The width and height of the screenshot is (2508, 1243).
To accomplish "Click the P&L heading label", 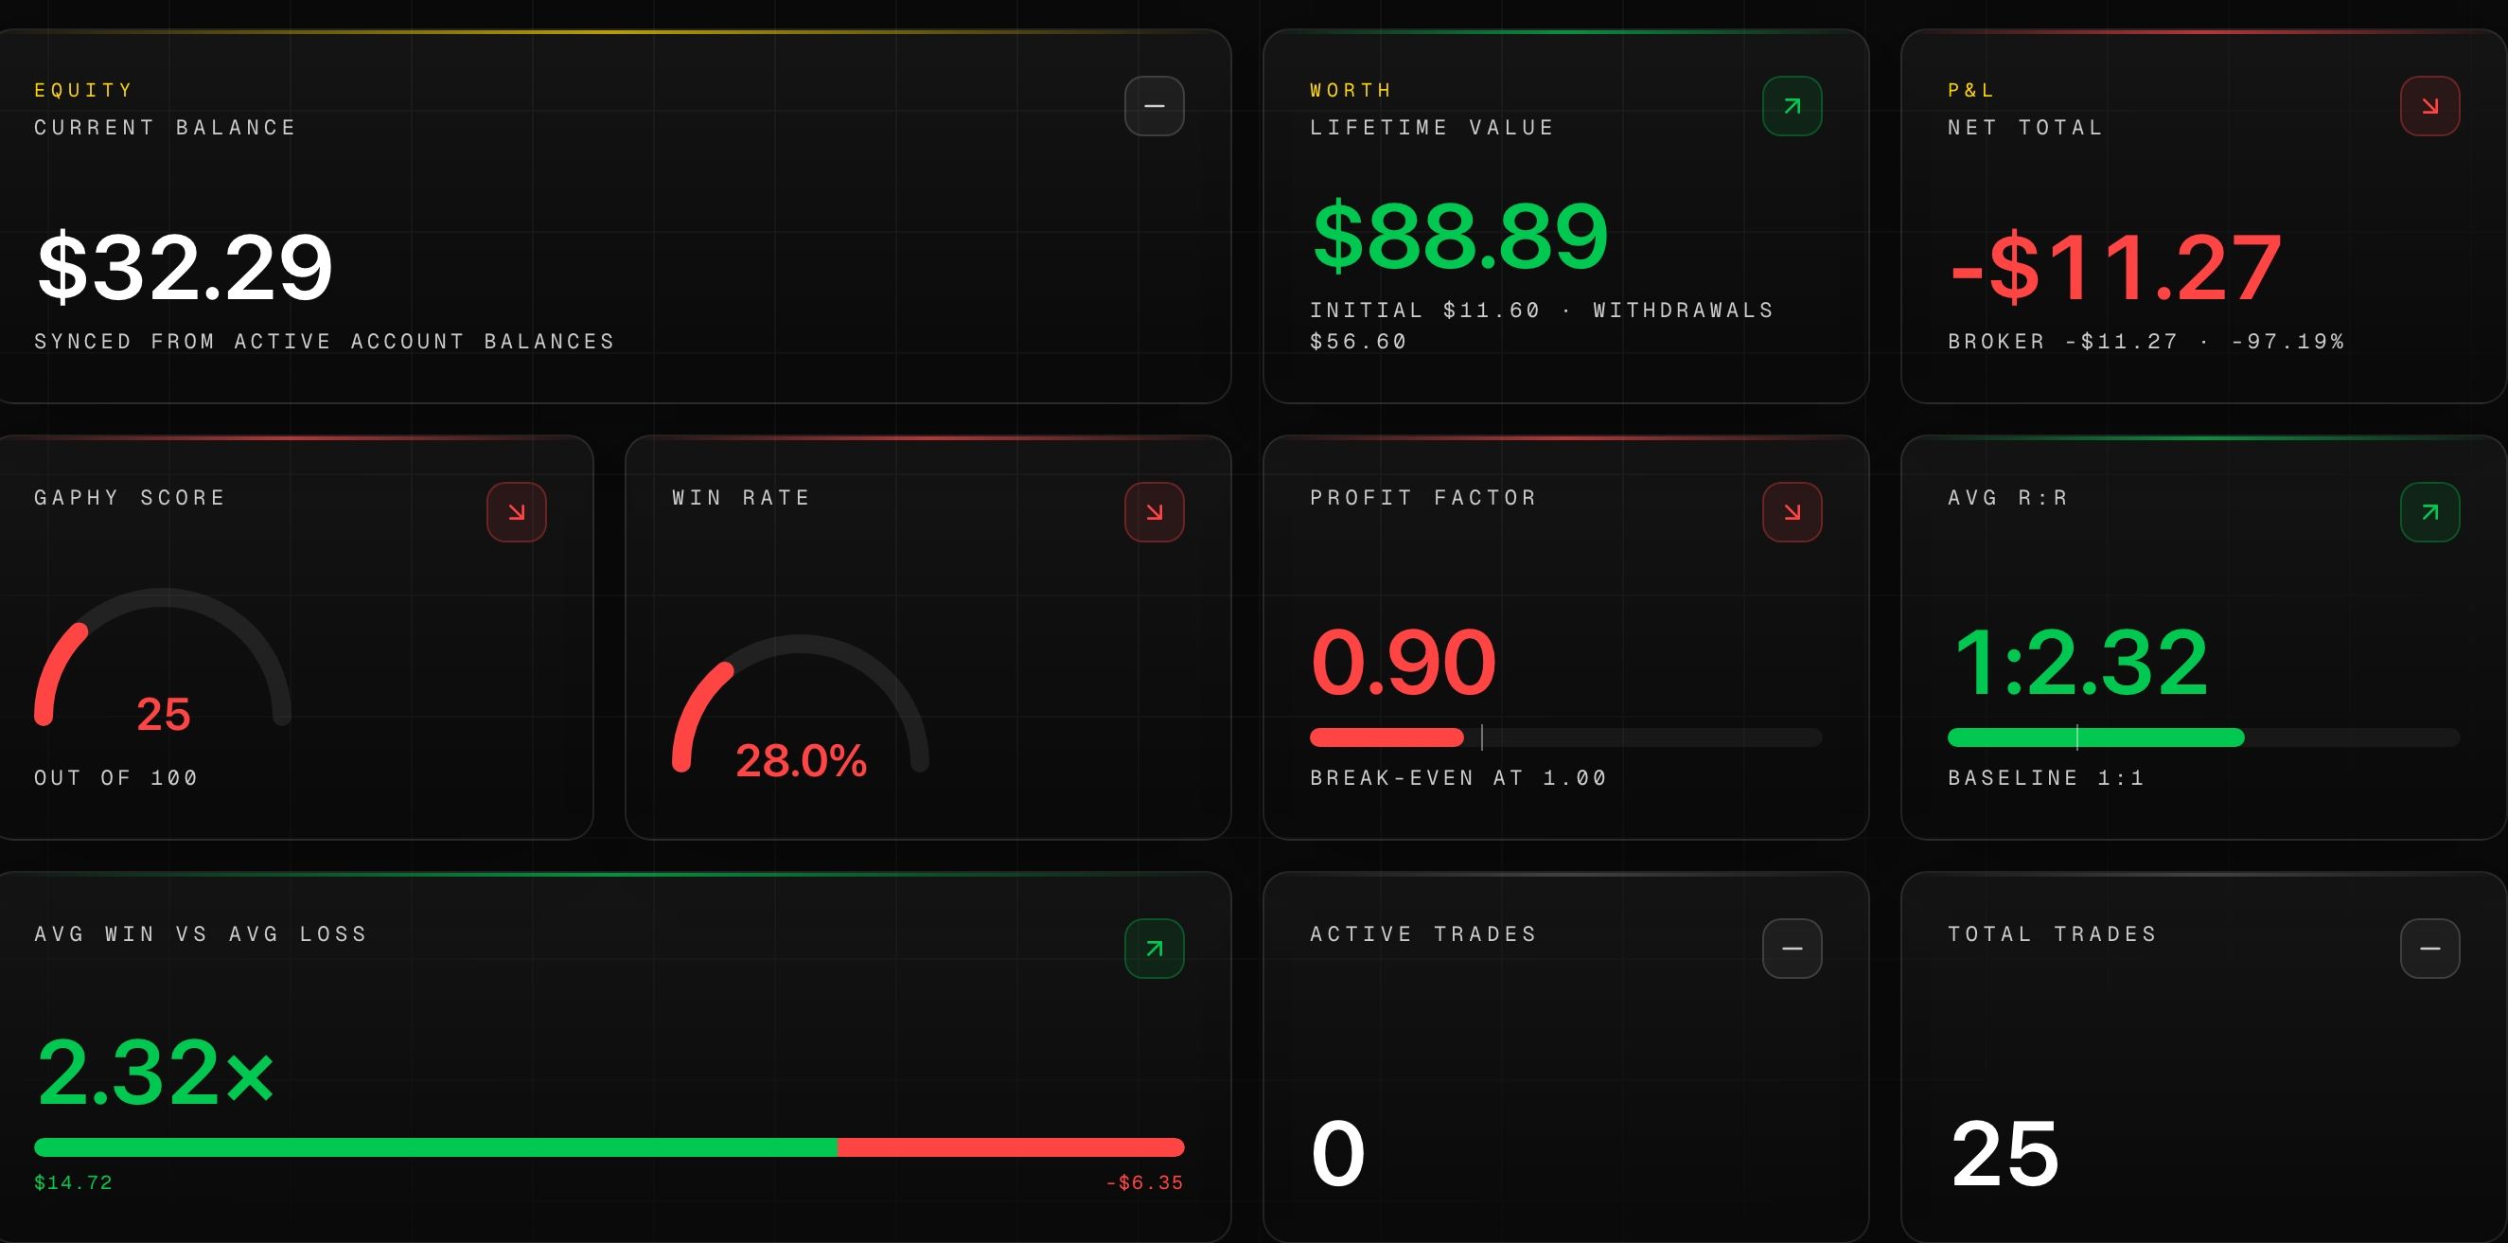I will [x=1970, y=91].
